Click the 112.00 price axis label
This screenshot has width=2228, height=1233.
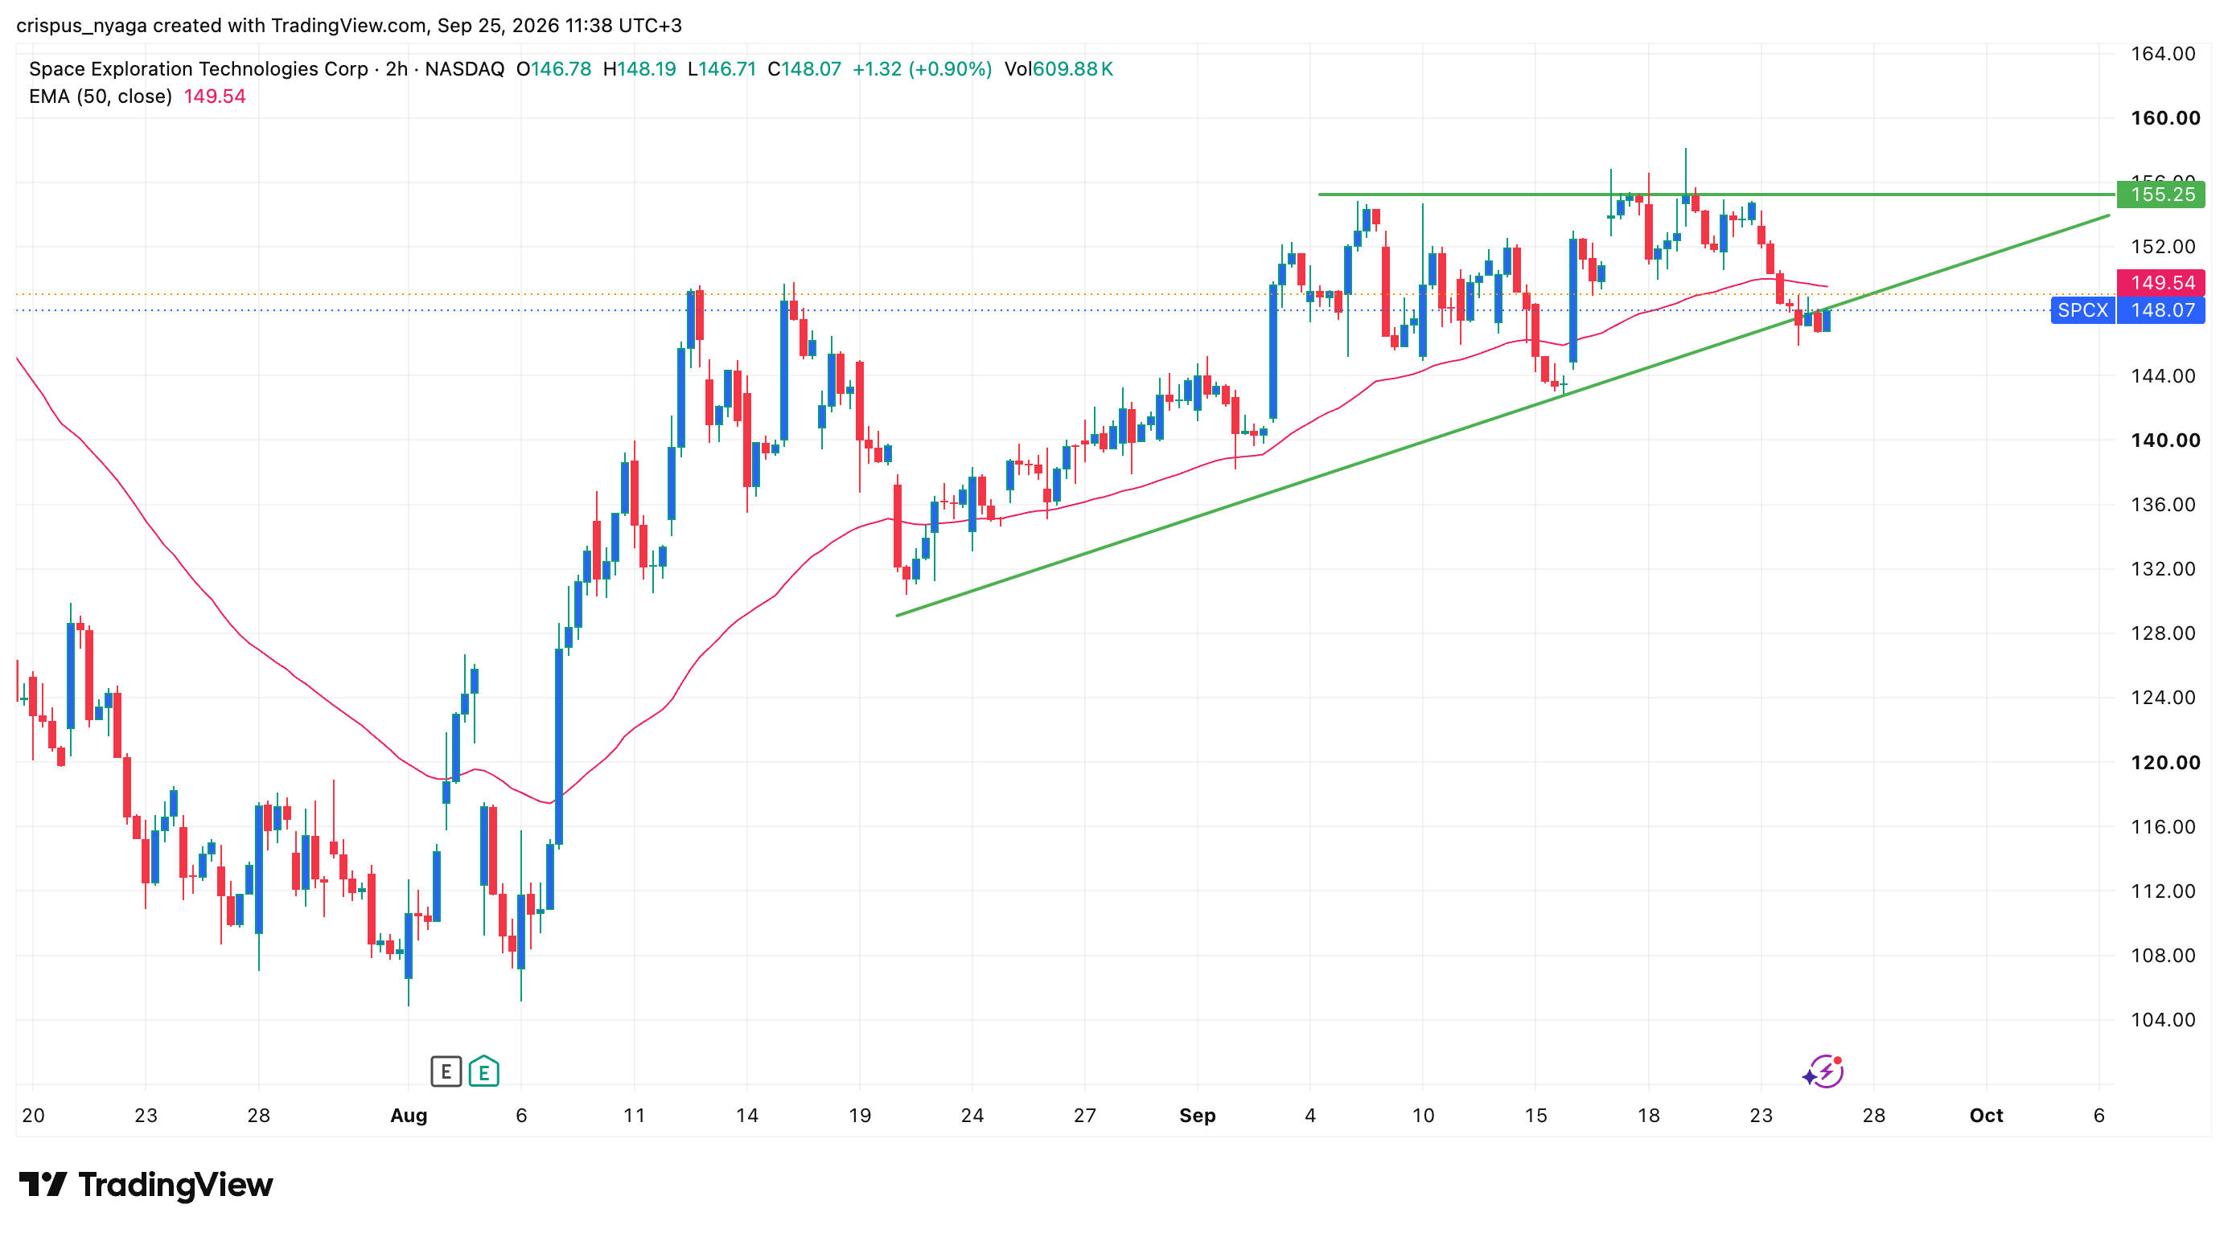tap(2162, 891)
